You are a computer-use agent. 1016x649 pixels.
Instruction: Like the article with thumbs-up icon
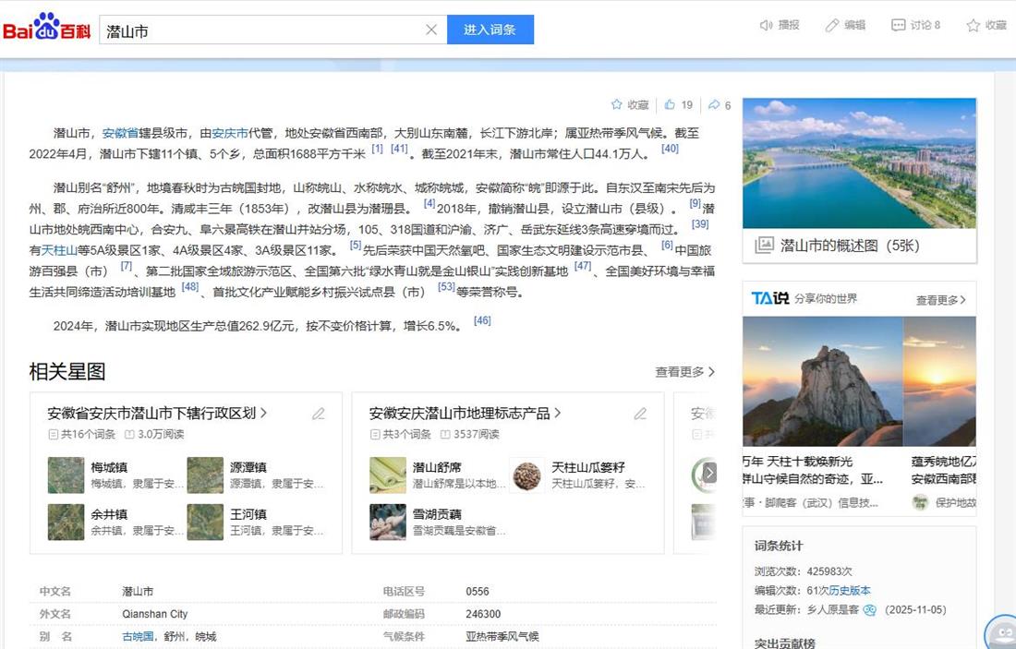point(670,105)
